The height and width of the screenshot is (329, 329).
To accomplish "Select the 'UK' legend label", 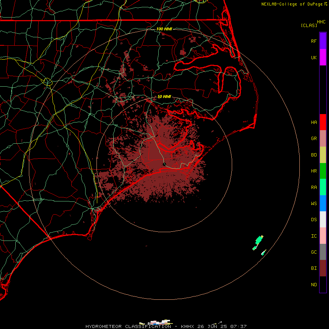I will point(314,57).
